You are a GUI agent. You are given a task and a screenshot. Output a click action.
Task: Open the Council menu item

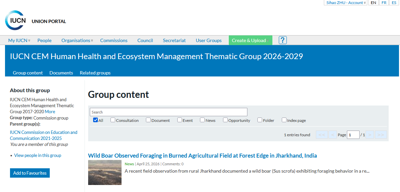tap(145, 40)
